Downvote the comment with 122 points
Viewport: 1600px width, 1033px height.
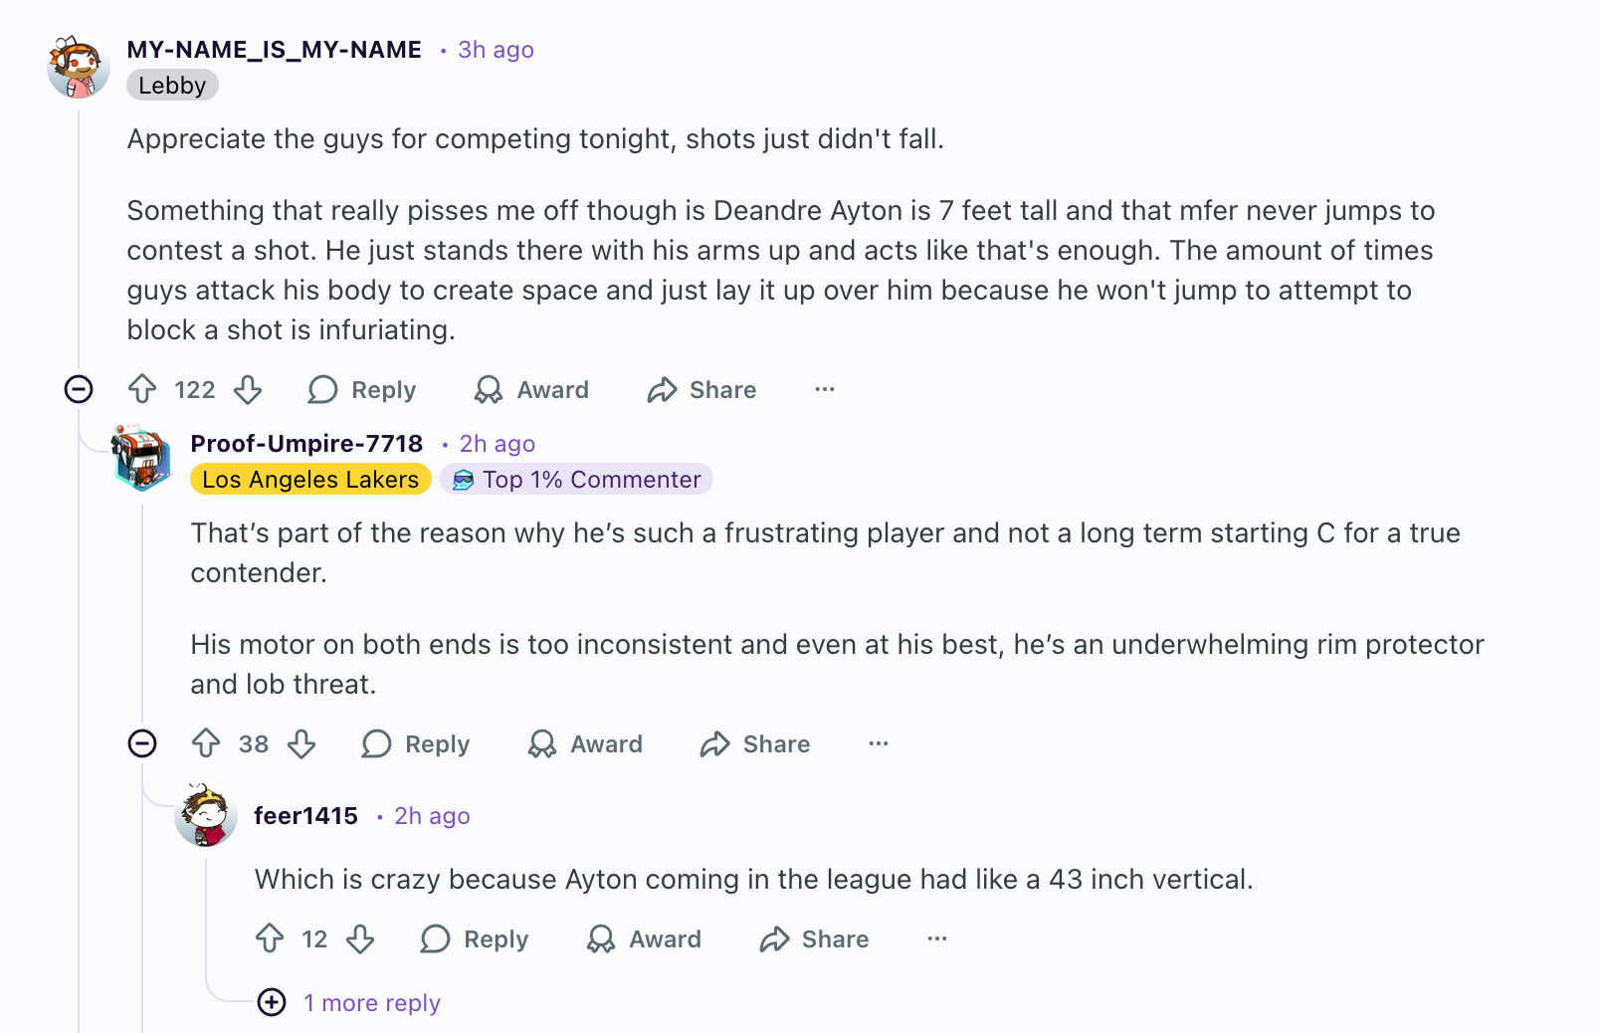248,389
